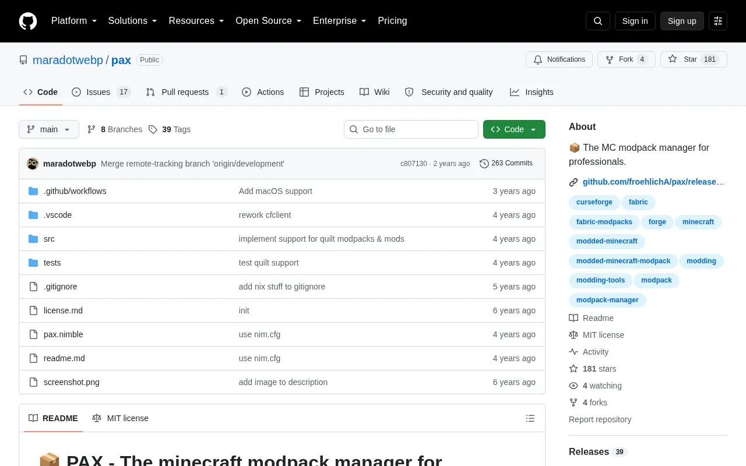Click the maradotwebp avatar in commit row

point(33,164)
